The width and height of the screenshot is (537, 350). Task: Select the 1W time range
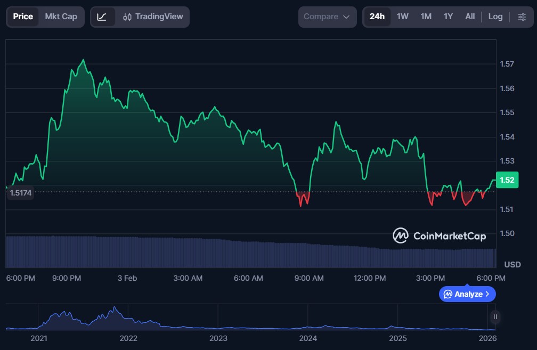pyautogui.click(x=402, y=17)
